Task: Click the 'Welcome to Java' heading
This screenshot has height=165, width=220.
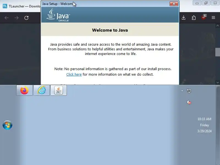Action: [110, 30]
